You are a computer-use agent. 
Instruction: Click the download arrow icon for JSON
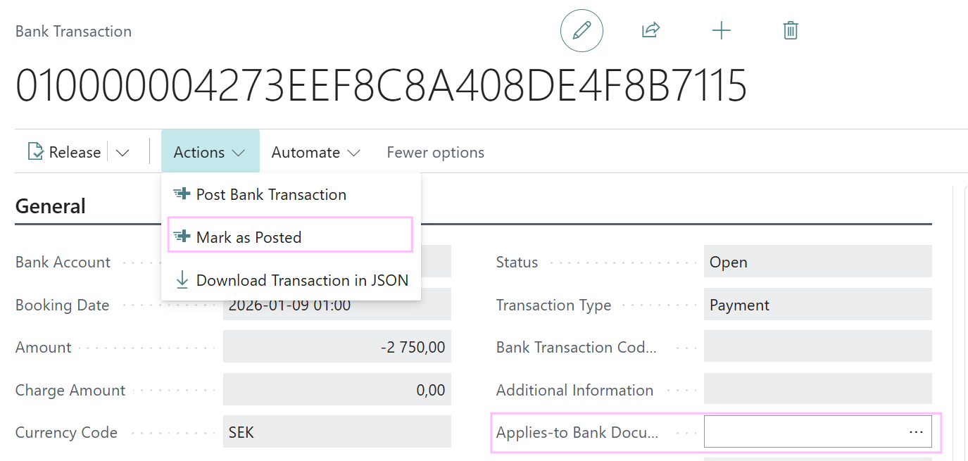coord(182,280)
